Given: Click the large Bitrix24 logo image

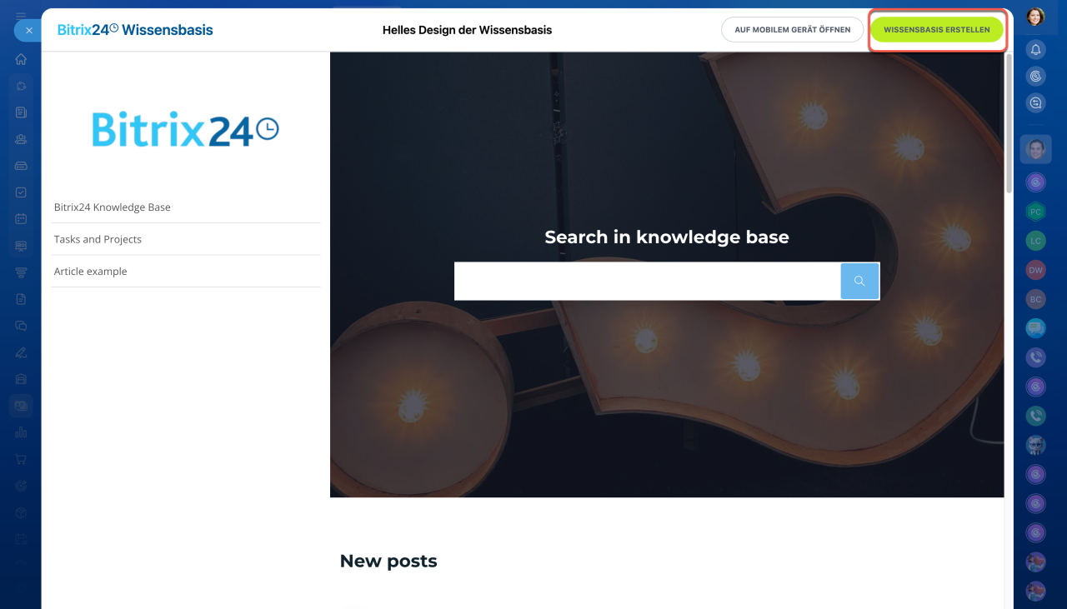Looking at the screenshot, I should 185,130.
